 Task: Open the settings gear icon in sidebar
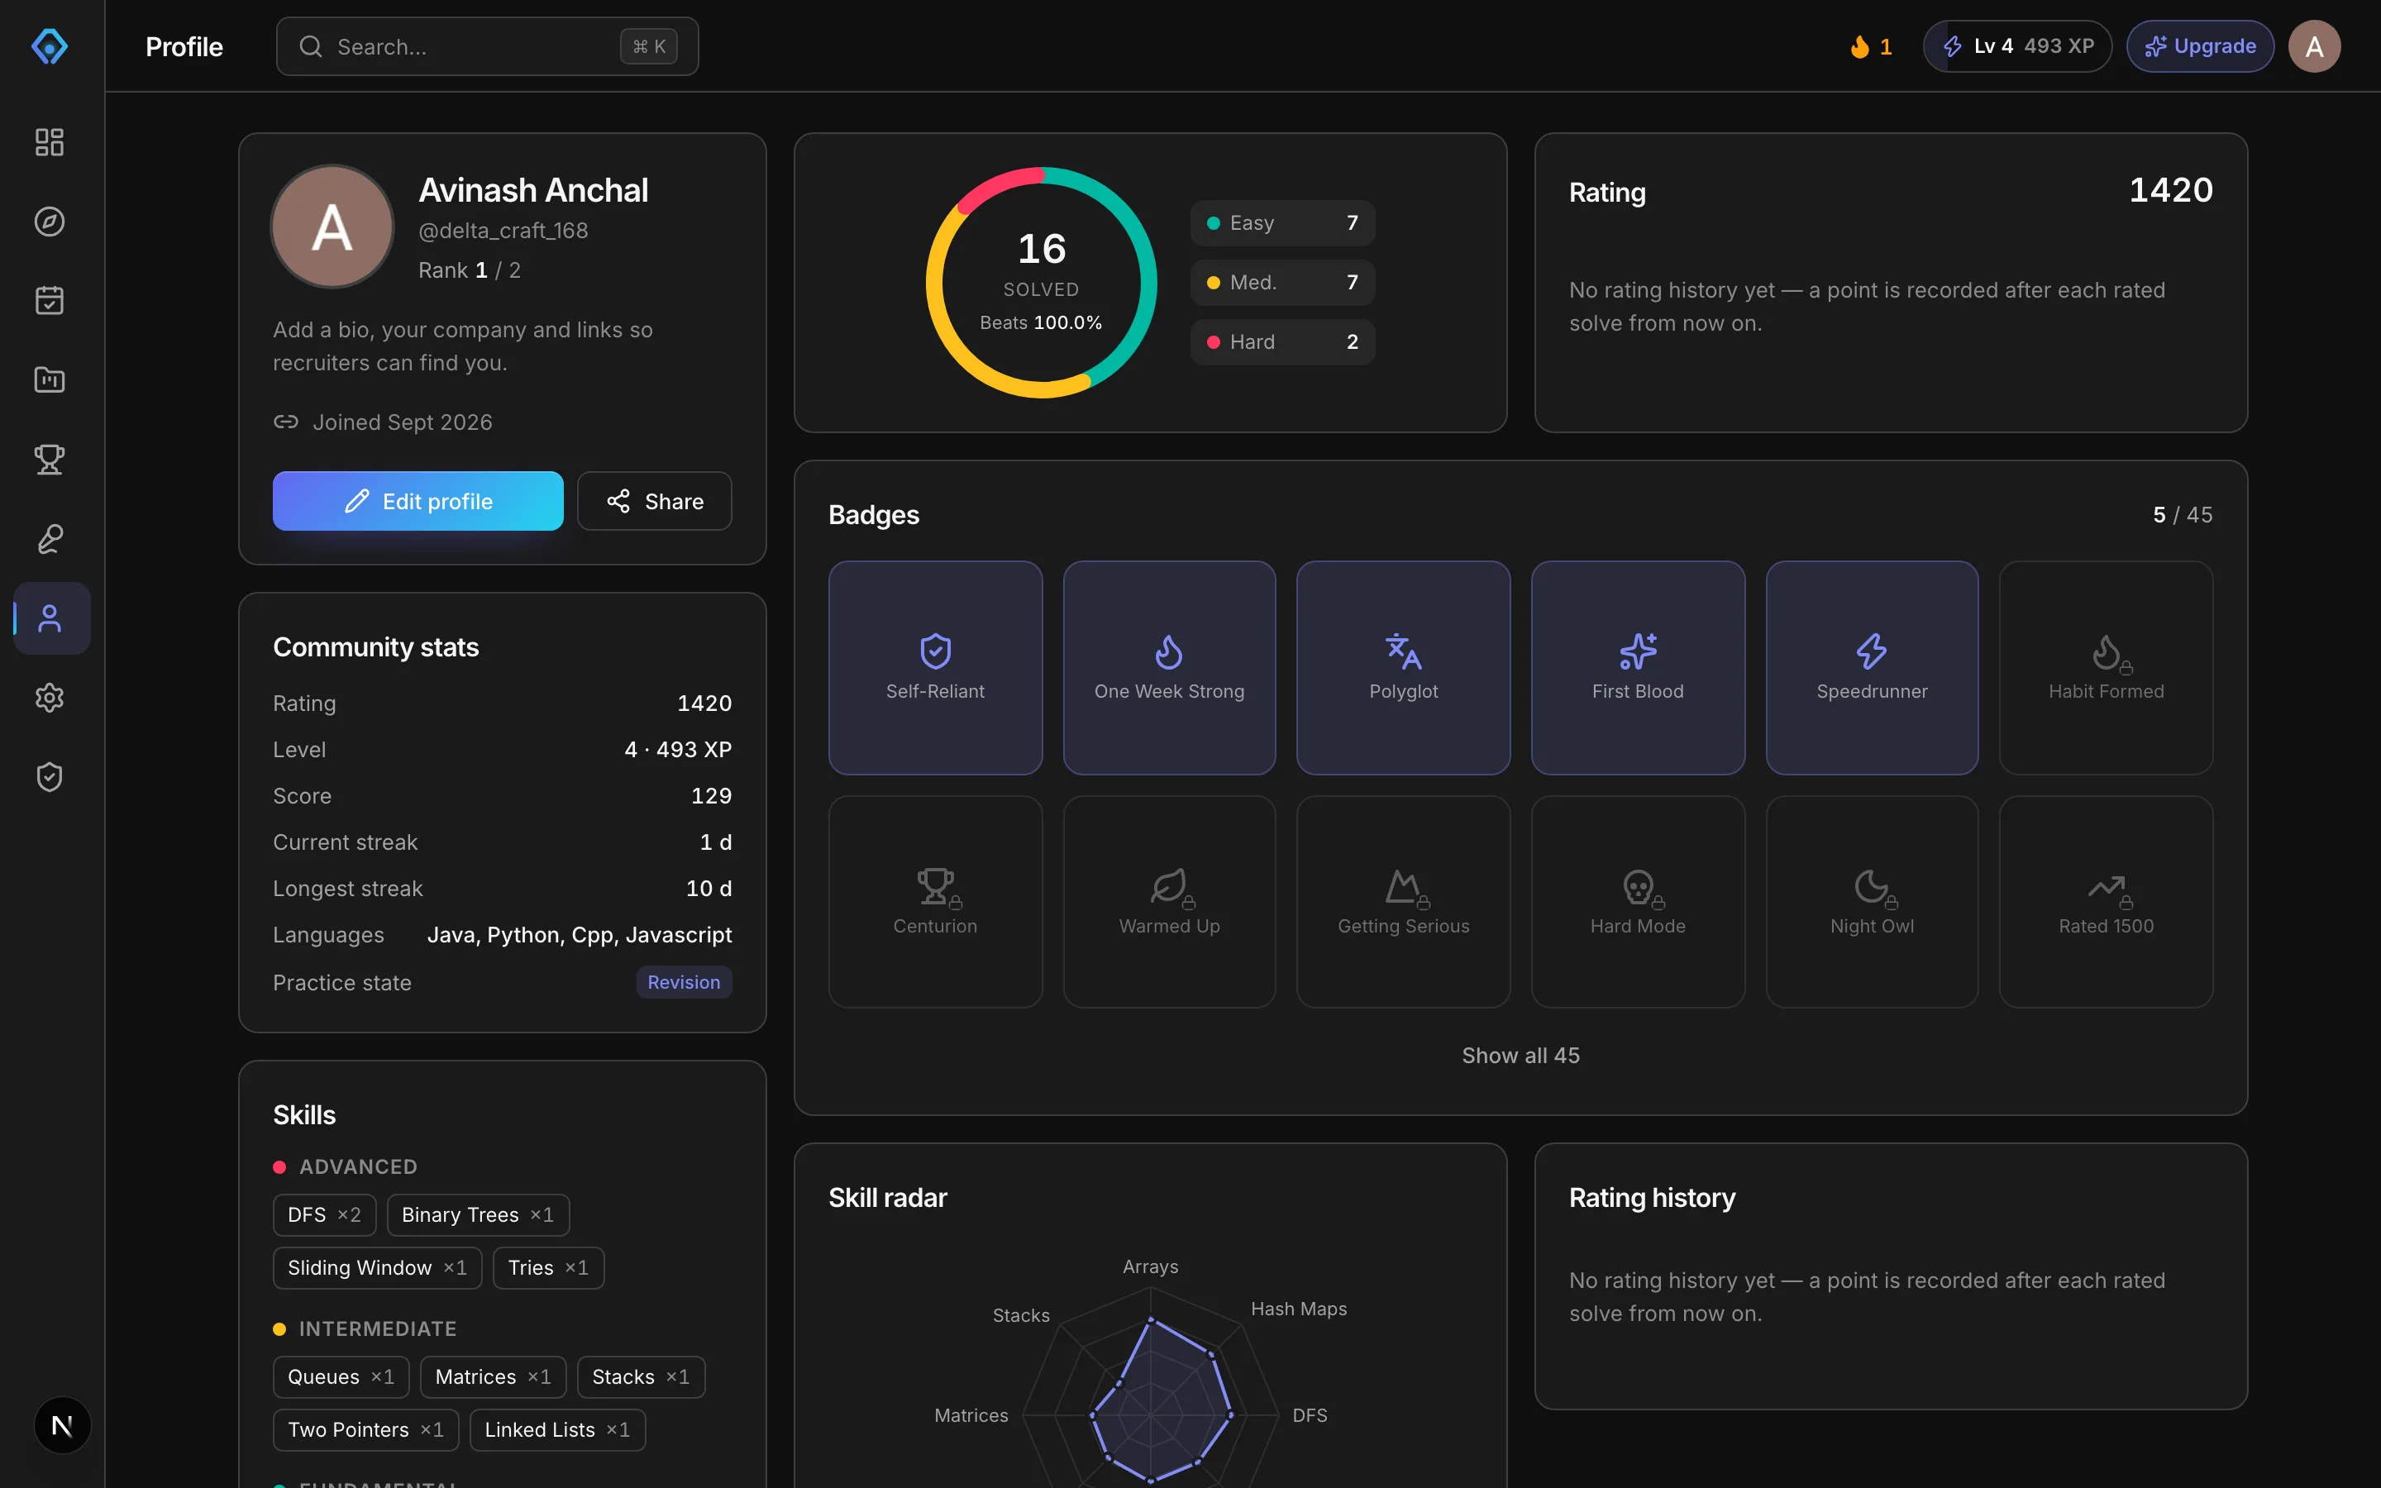(50, 698)
